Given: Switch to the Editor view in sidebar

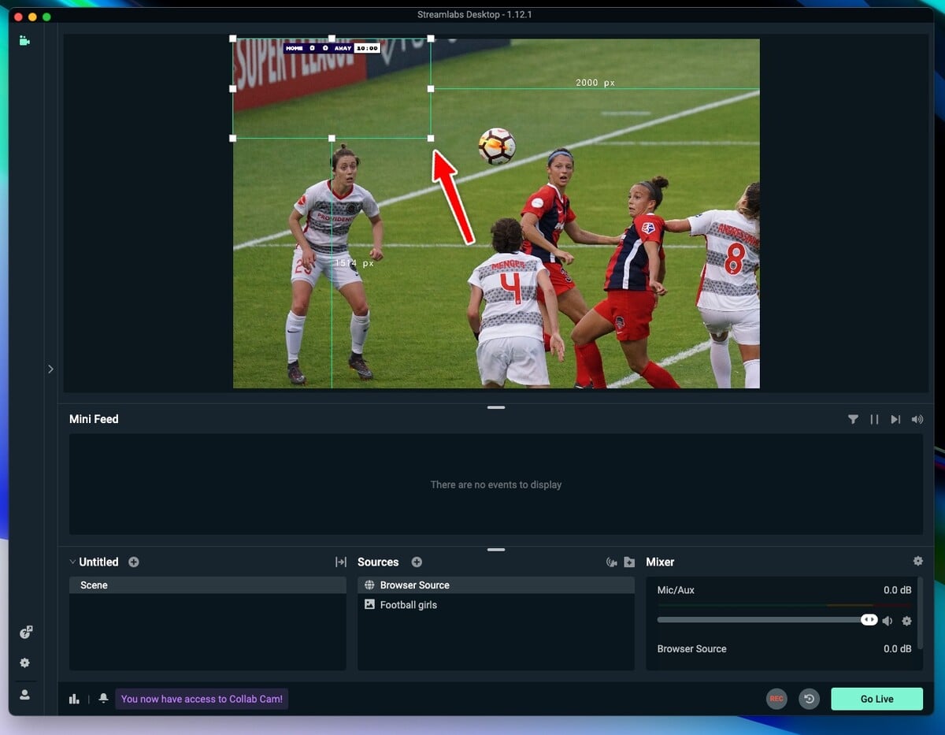Looking at the screenshot, I should [x=24, y=40].
